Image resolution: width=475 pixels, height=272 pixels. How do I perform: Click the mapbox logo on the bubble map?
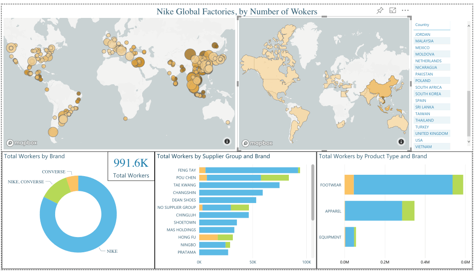(22, 143)
